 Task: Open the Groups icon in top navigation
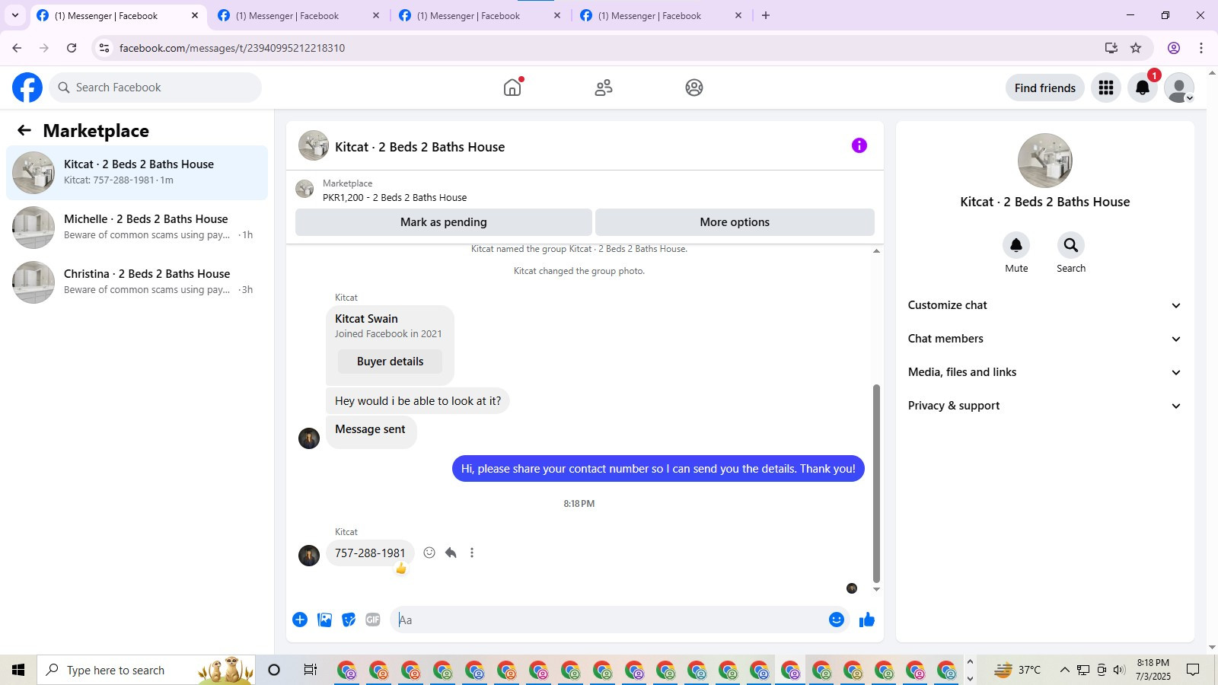click(x=694, y=88)
